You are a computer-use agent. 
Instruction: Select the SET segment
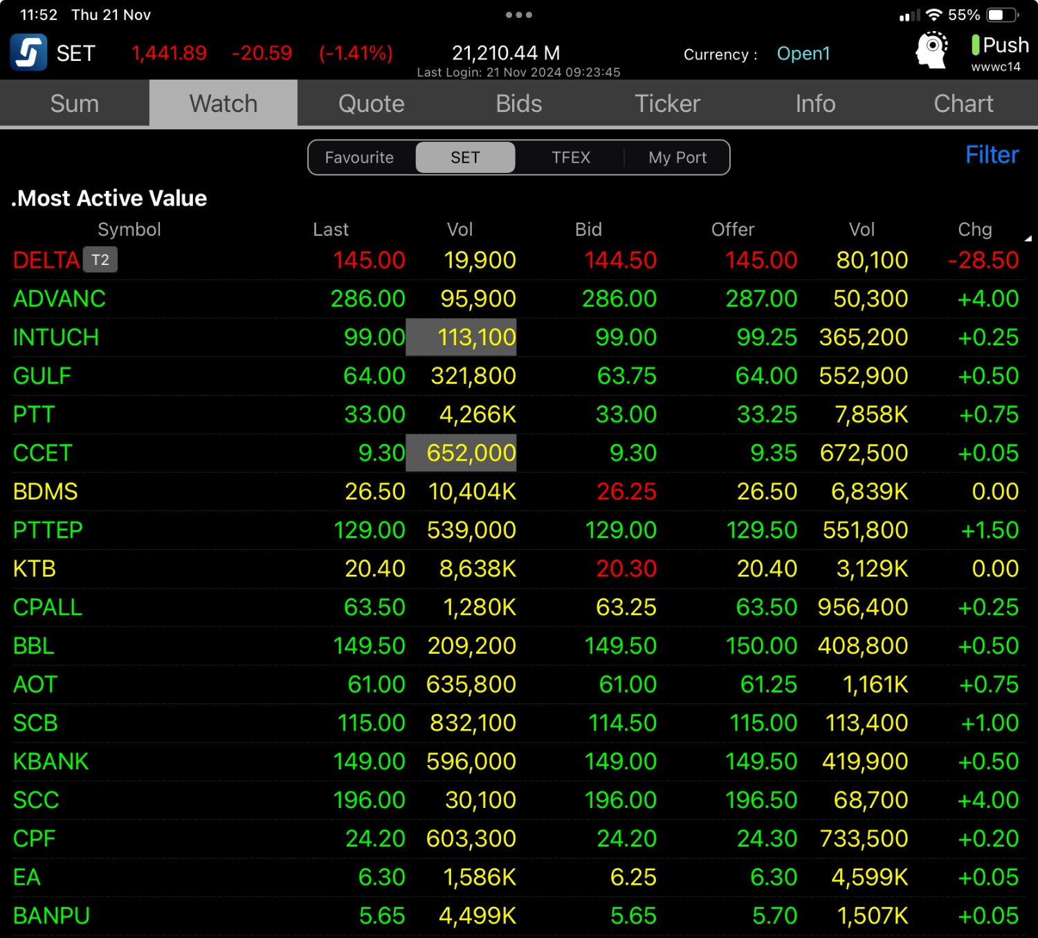[x=465, y=158]
